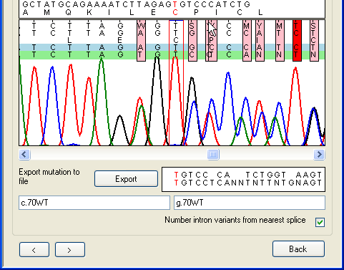Click the tall black G peak in the chromatogram
The image size is (344, 270).
157,100
